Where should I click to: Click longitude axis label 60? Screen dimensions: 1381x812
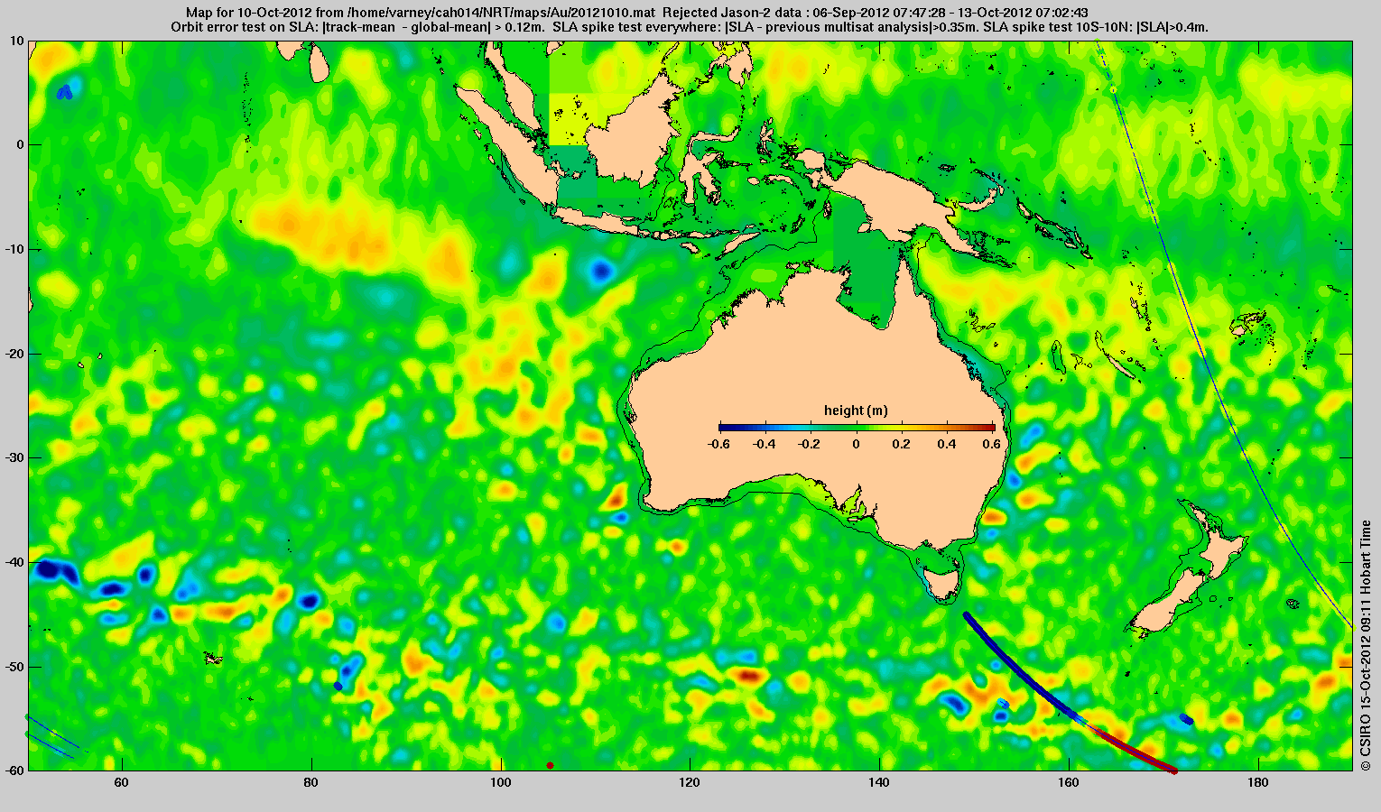point(122,782)
